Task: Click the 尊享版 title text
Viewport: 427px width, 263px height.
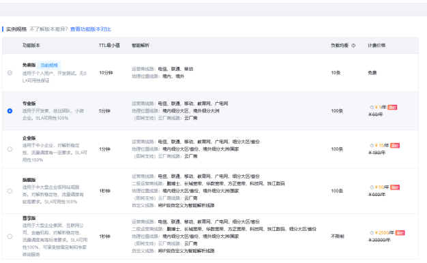Action: [29, 218]
